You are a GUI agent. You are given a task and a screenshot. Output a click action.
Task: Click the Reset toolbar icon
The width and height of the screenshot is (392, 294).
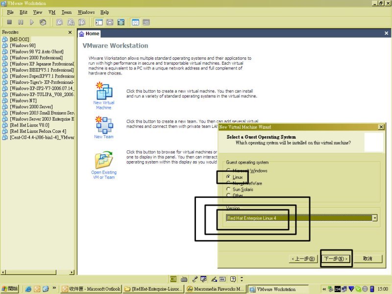pos(43,22)
